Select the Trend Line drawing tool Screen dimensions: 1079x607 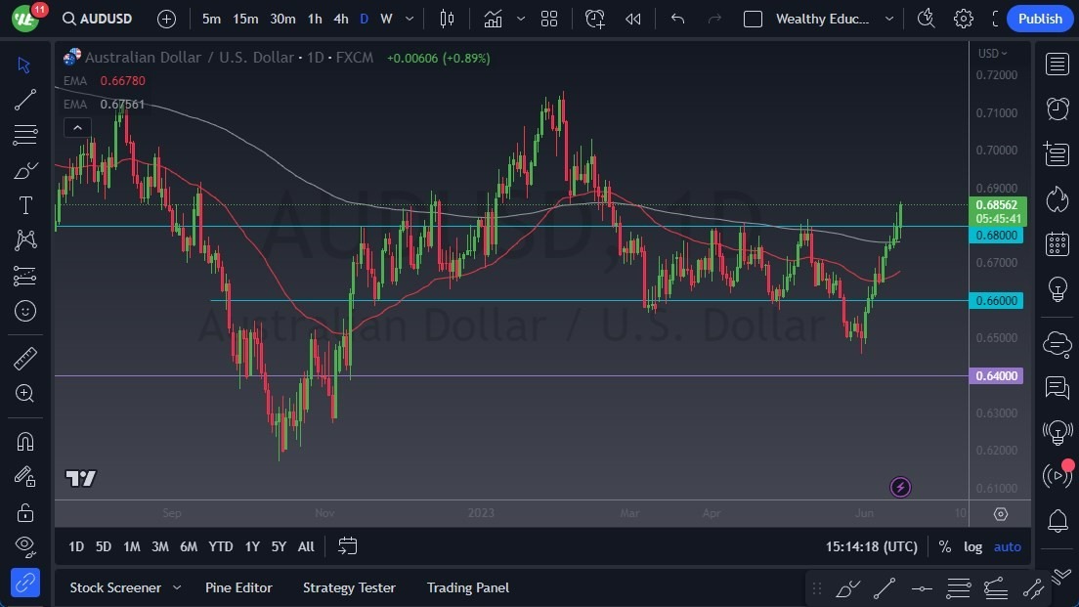(24, 100)
